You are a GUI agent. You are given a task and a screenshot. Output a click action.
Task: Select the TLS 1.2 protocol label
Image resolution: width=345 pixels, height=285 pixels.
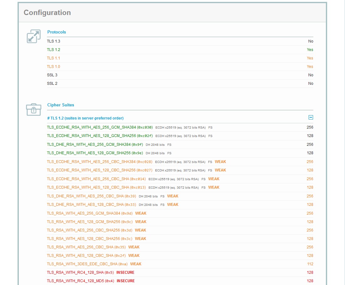click(54, 50)
